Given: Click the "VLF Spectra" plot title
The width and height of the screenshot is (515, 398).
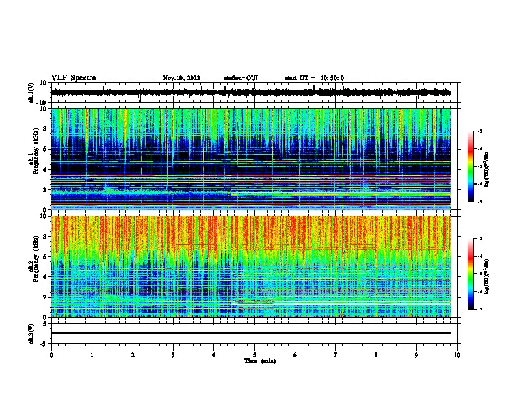Looking at the screenshot, I should click(73, 78).
